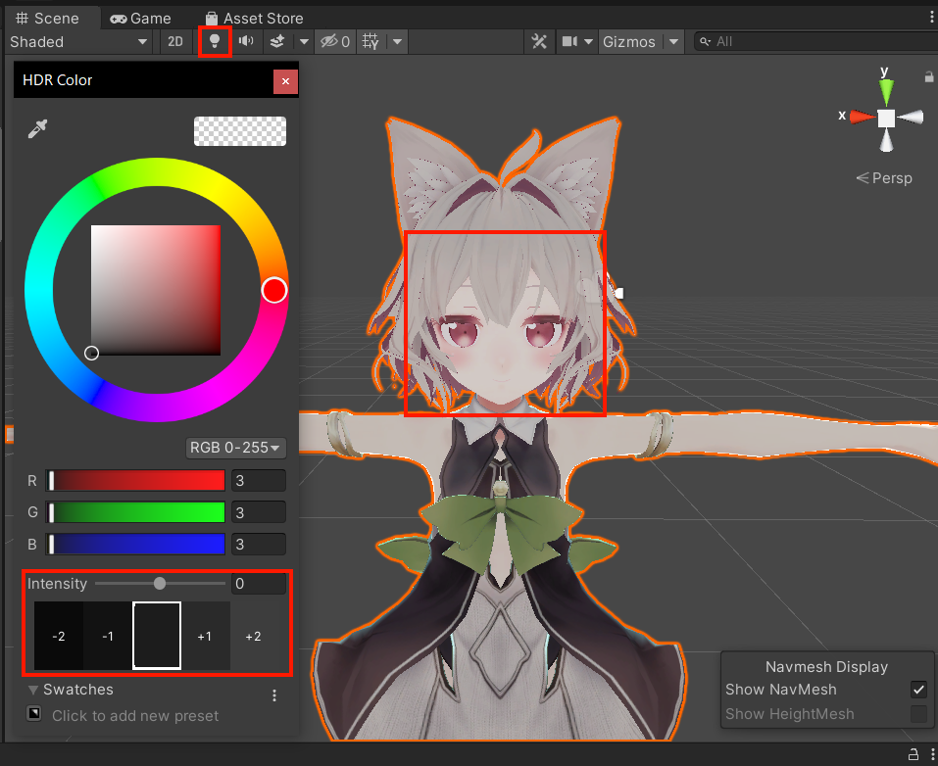Click the red X axis gizmo cone

pyautogui.click(x=862, y=117)
